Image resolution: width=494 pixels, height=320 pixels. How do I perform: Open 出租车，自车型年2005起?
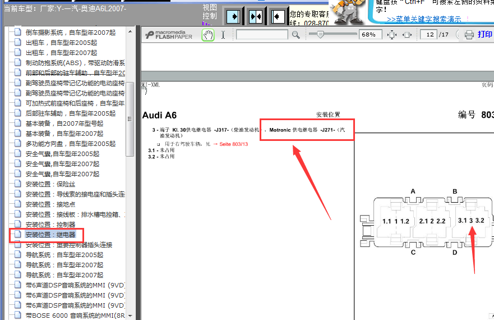tap(61, 43)
